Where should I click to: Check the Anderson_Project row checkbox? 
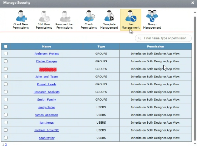(6, 54)
